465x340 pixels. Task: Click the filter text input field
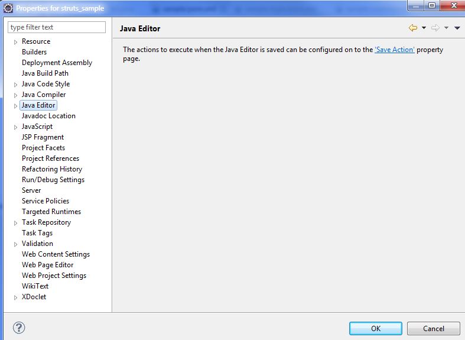[x=57, y=27]
